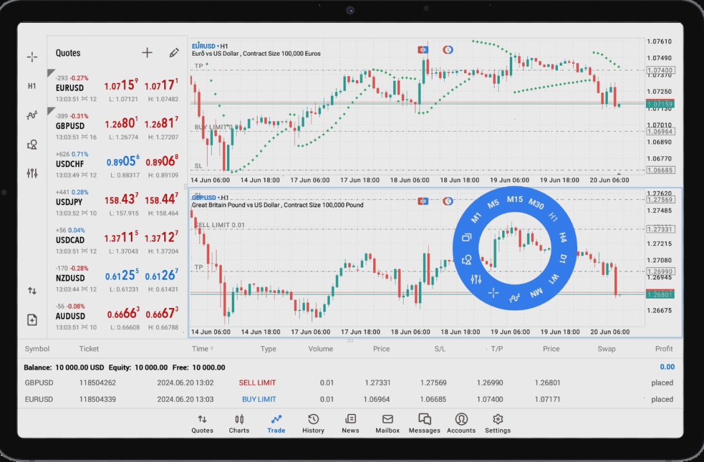Create a new order from left sidebar
The image size is (704, 462).
[32, 320]
